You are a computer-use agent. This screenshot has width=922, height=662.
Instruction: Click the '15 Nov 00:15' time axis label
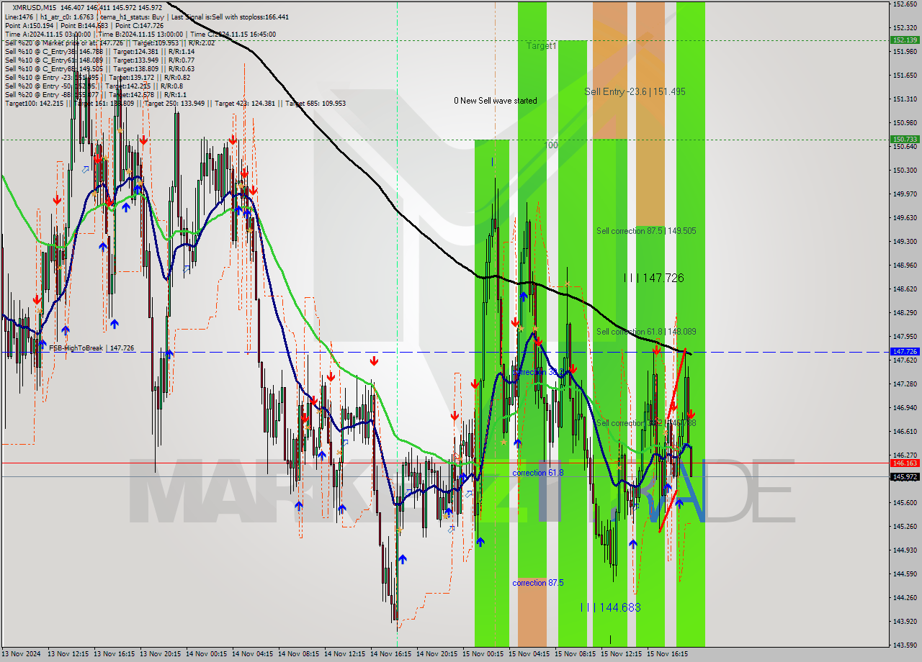tap(483, 655)
